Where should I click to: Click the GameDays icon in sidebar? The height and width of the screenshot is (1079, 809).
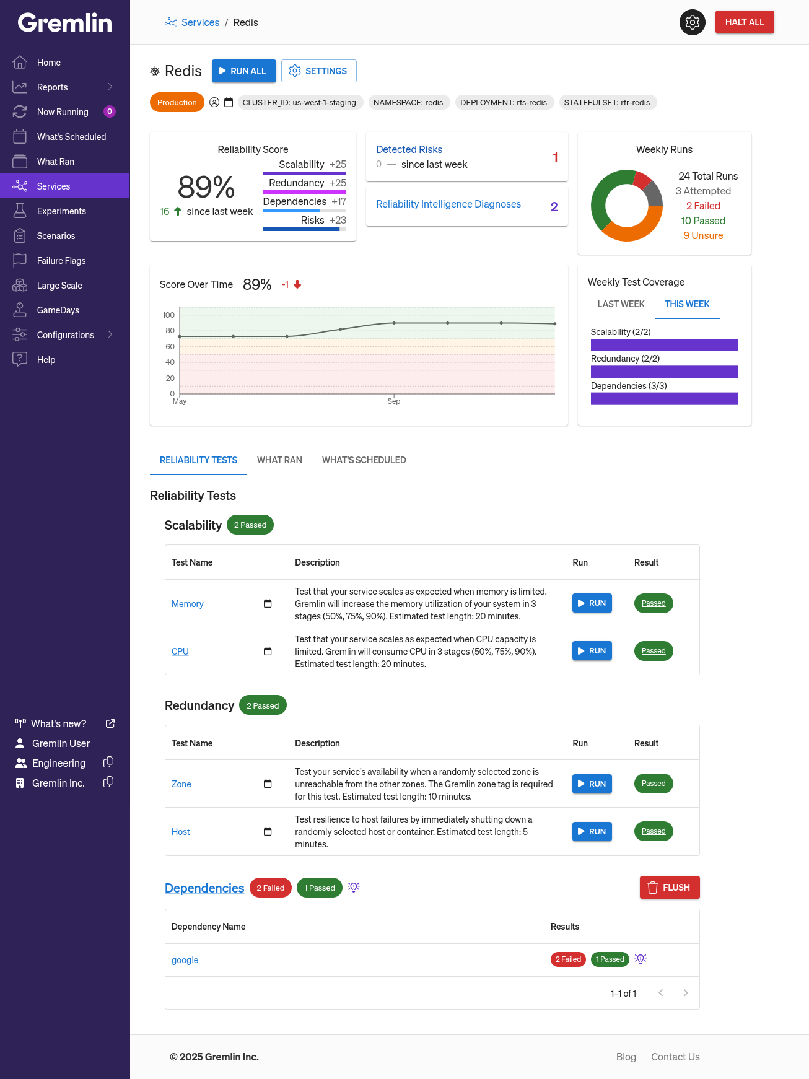pos(20,310)
